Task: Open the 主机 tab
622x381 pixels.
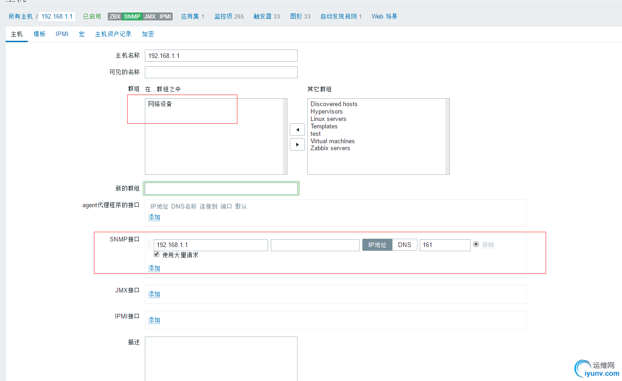Action: click(x=17, y=34)
